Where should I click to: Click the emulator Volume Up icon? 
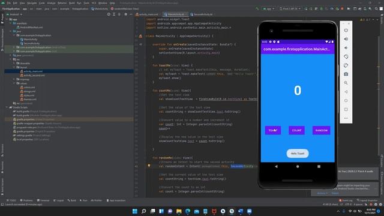click(346, 39)
